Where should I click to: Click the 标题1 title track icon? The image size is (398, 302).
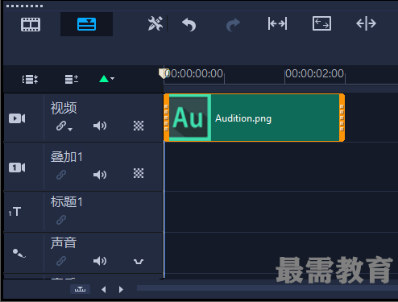(x=15, y=212)
